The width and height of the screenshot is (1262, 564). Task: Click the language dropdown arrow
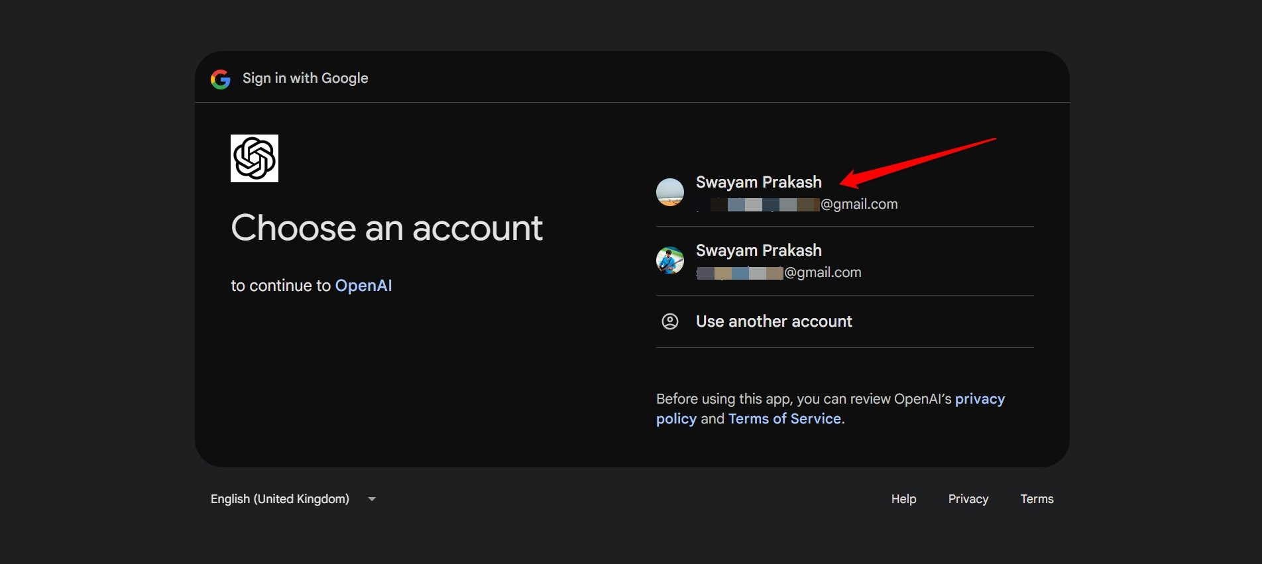click(x=372, y=499)
